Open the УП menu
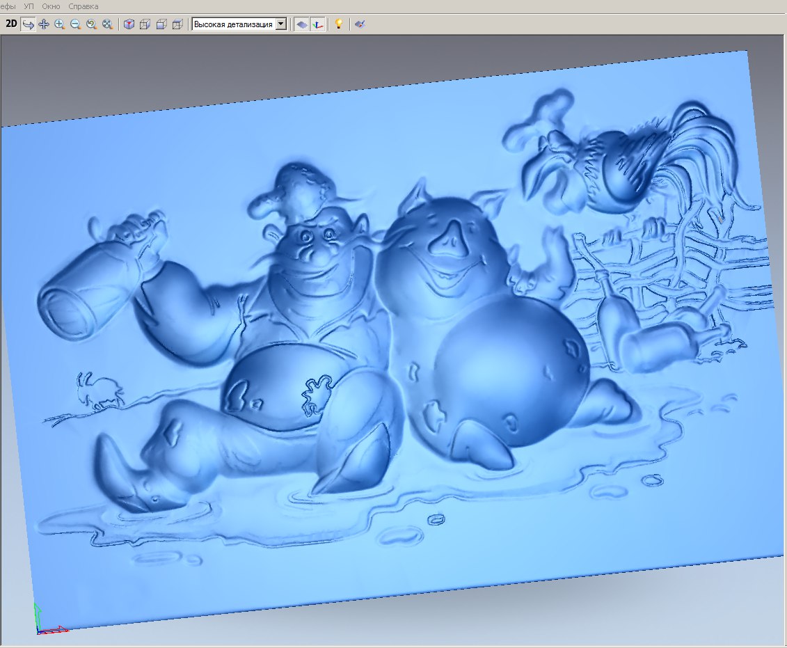The height and width of the screenshot is (648, 787). point(29,6)
